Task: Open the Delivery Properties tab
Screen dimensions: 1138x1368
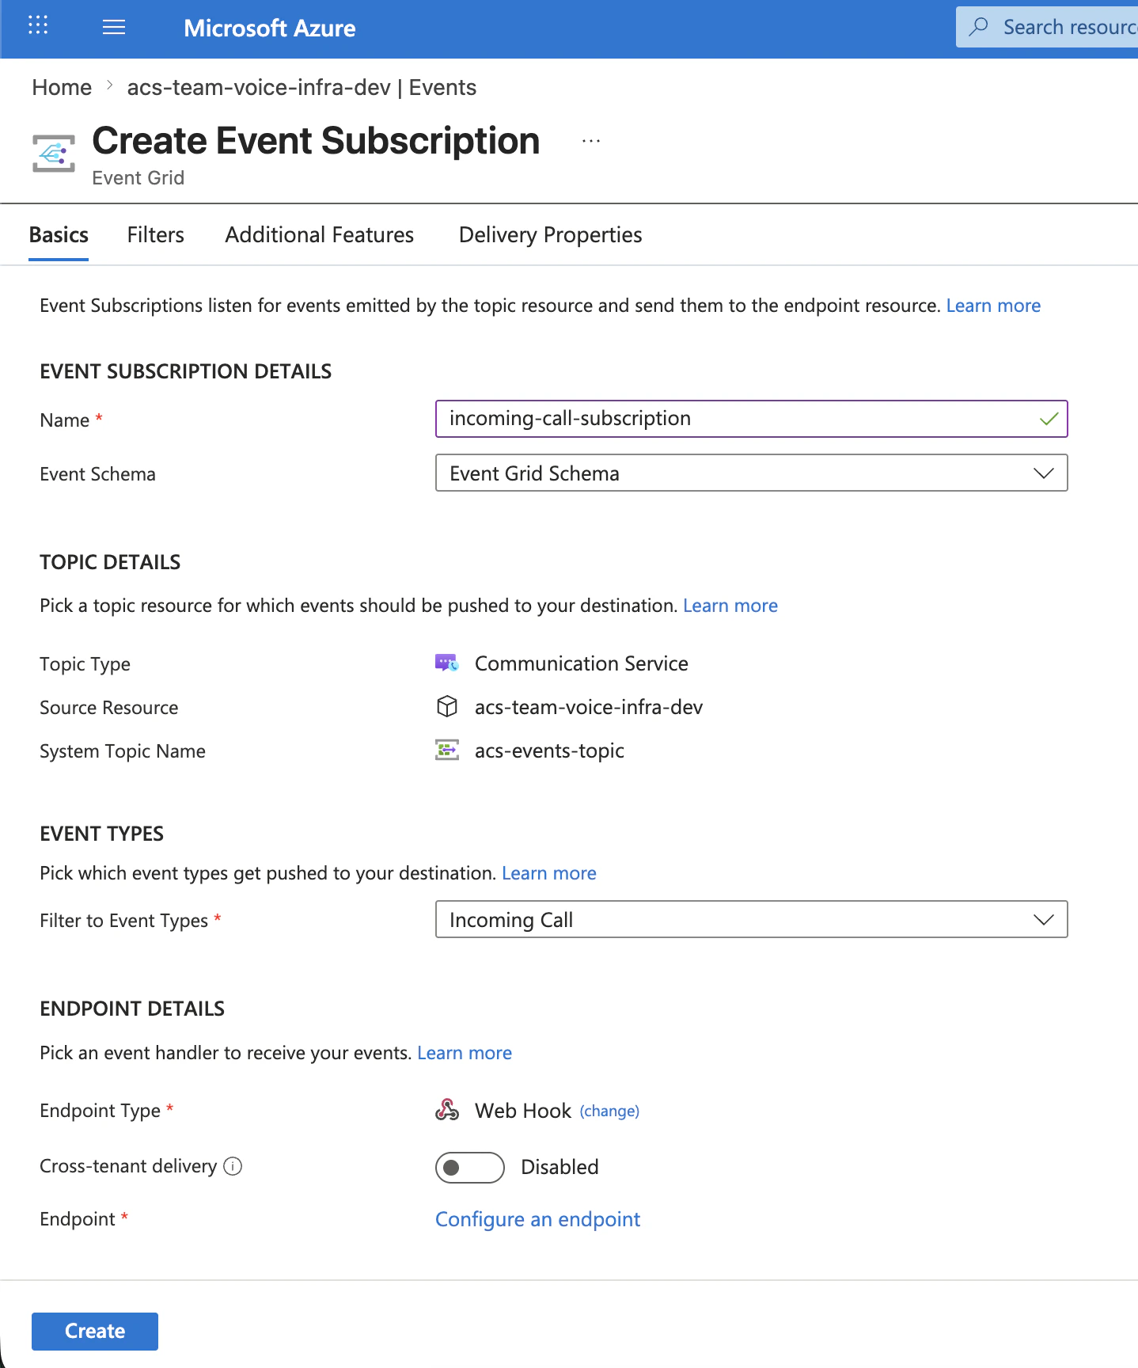Action: 550,234
